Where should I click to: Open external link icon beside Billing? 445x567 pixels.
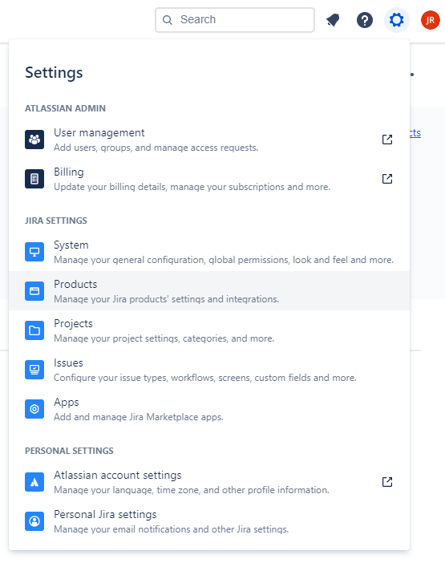(x=387, y=179)
